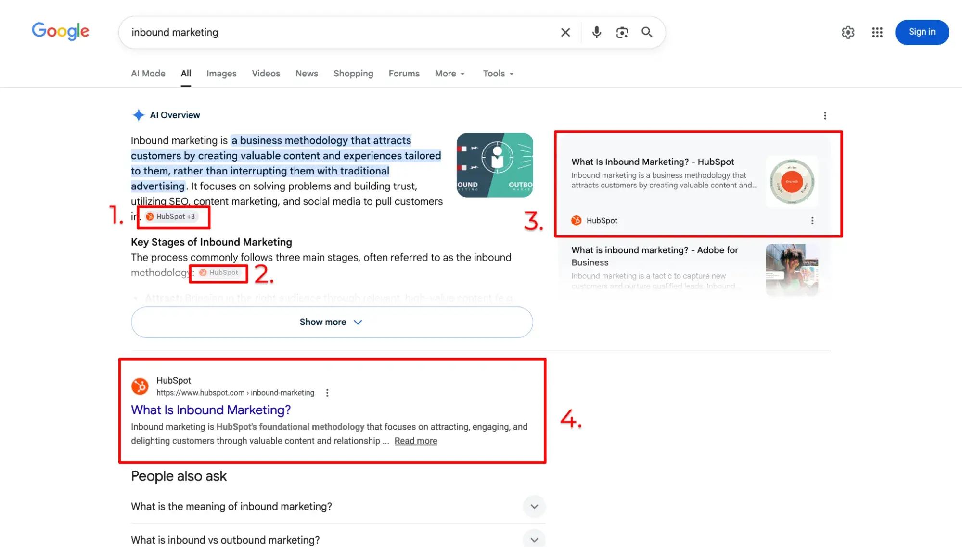
Task: Click the Read more link in snippet
Action: point(416,441)
